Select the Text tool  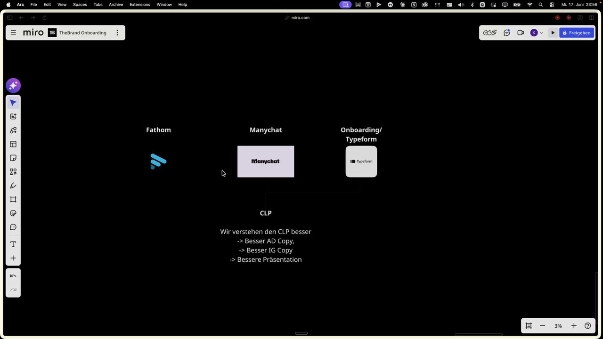(x=13, y=244)
